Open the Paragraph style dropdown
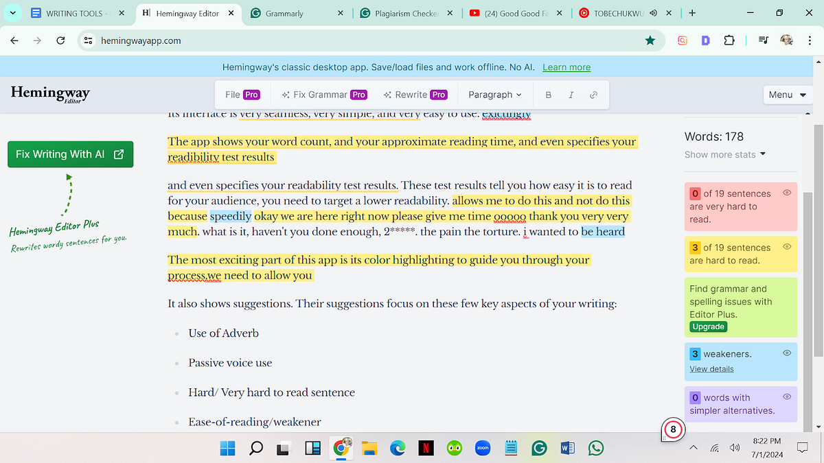This screenshot has height=463, width=824. pyautogui.click(x=494, y=95)
